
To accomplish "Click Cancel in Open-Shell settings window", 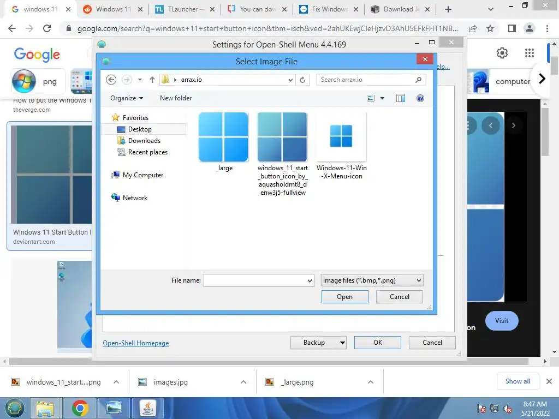I will 432,343.
